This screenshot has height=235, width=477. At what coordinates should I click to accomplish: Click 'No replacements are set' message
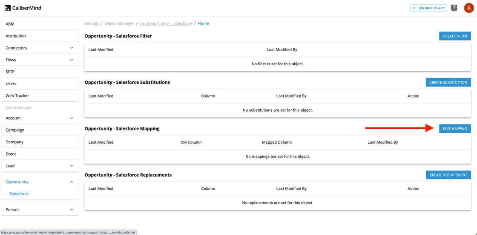click(x=278, y=203)
